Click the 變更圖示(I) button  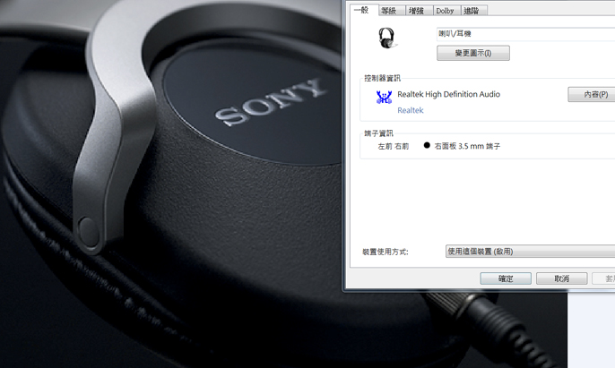(473, 53)
